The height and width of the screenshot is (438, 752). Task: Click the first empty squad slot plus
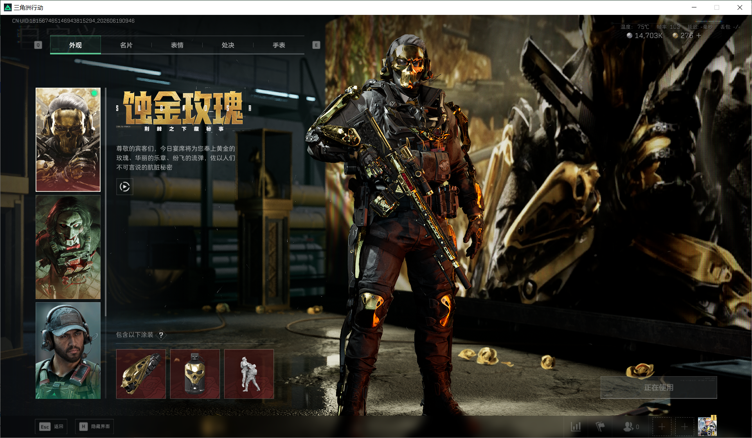click(x=662, y=426)
